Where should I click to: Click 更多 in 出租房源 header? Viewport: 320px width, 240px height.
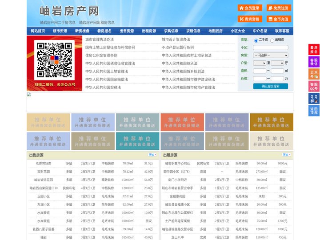286,155
